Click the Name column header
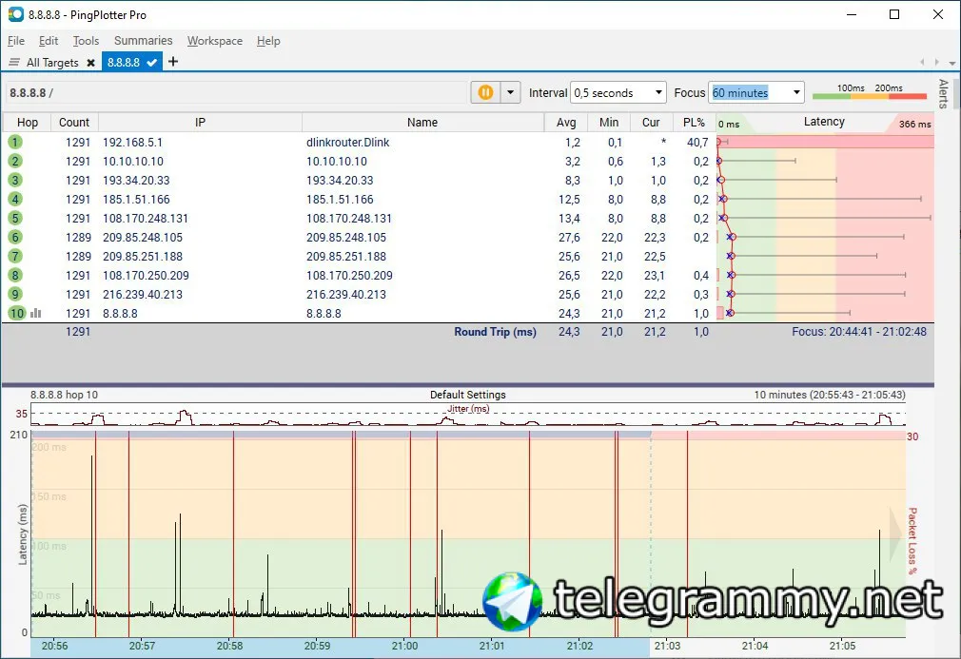The width and height of the screenshot is (961, 659). [x=422, y=123]
